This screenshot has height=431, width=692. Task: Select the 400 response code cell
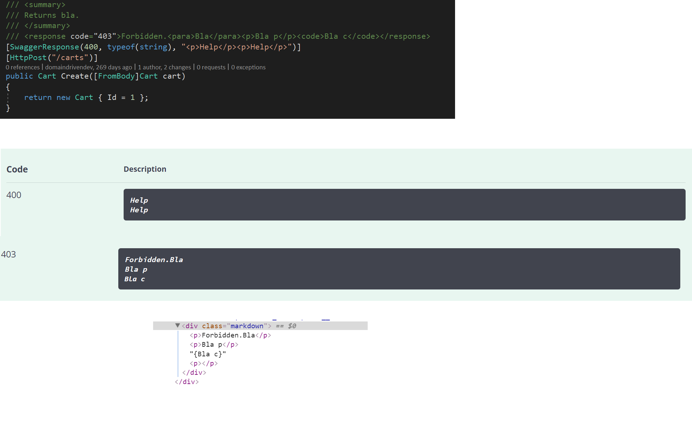coord(14,195)
